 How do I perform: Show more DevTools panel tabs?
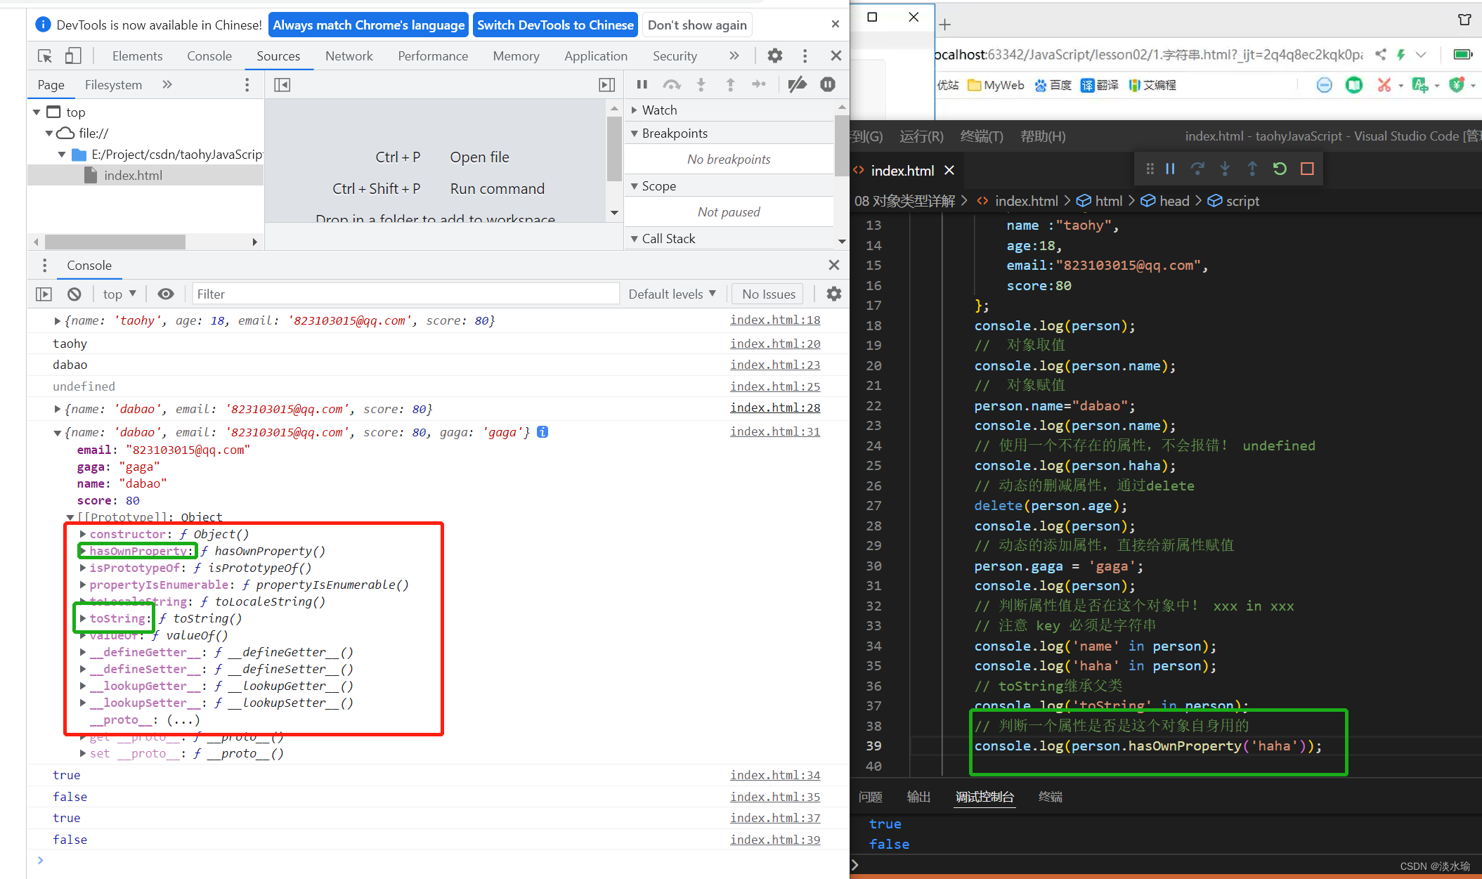[x=734, y=56]
